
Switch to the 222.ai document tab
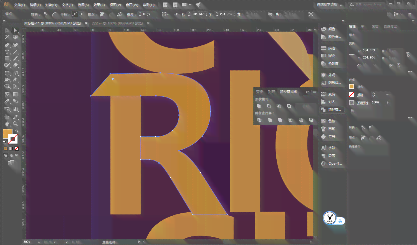pos(117,23)
